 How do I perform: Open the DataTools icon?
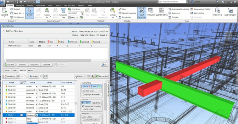tap(218, 12)
